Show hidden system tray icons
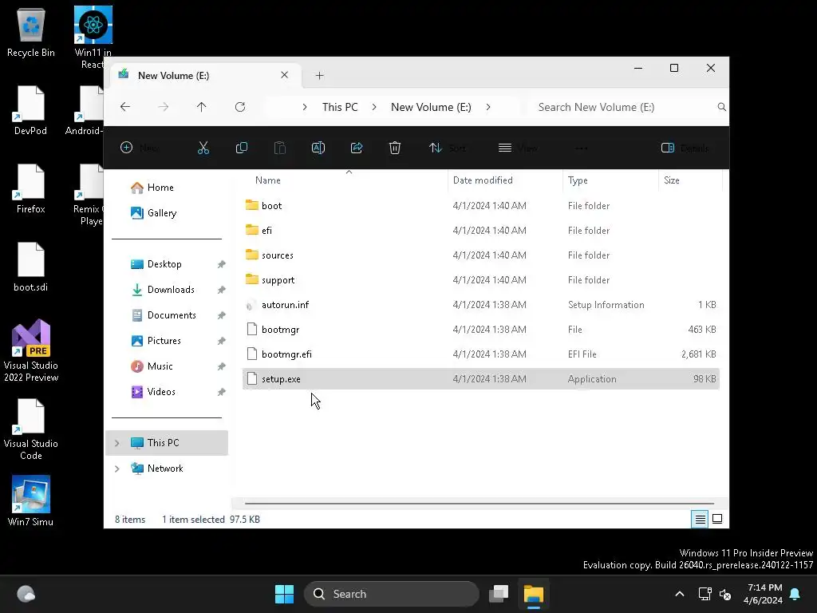 click(680, 594)
